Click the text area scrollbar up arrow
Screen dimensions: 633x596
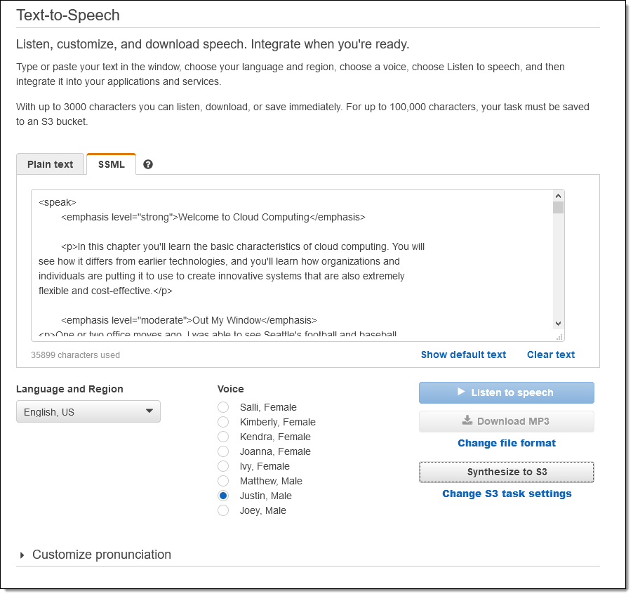pos(559,196)
